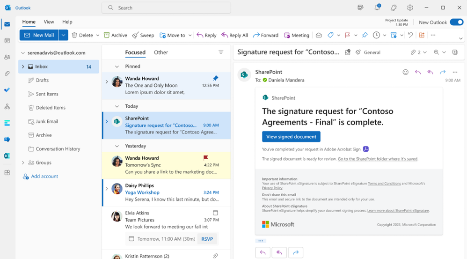
Task: Click the emoji reaction smiley in message header
Action: [x=405, y=72]
